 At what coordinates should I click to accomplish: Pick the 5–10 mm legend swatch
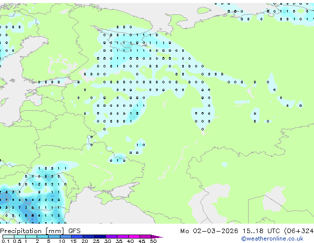tap(54, 237)
